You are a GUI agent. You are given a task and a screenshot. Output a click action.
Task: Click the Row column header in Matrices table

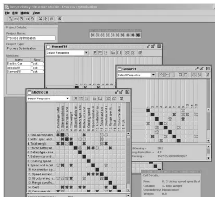[37, 60]
